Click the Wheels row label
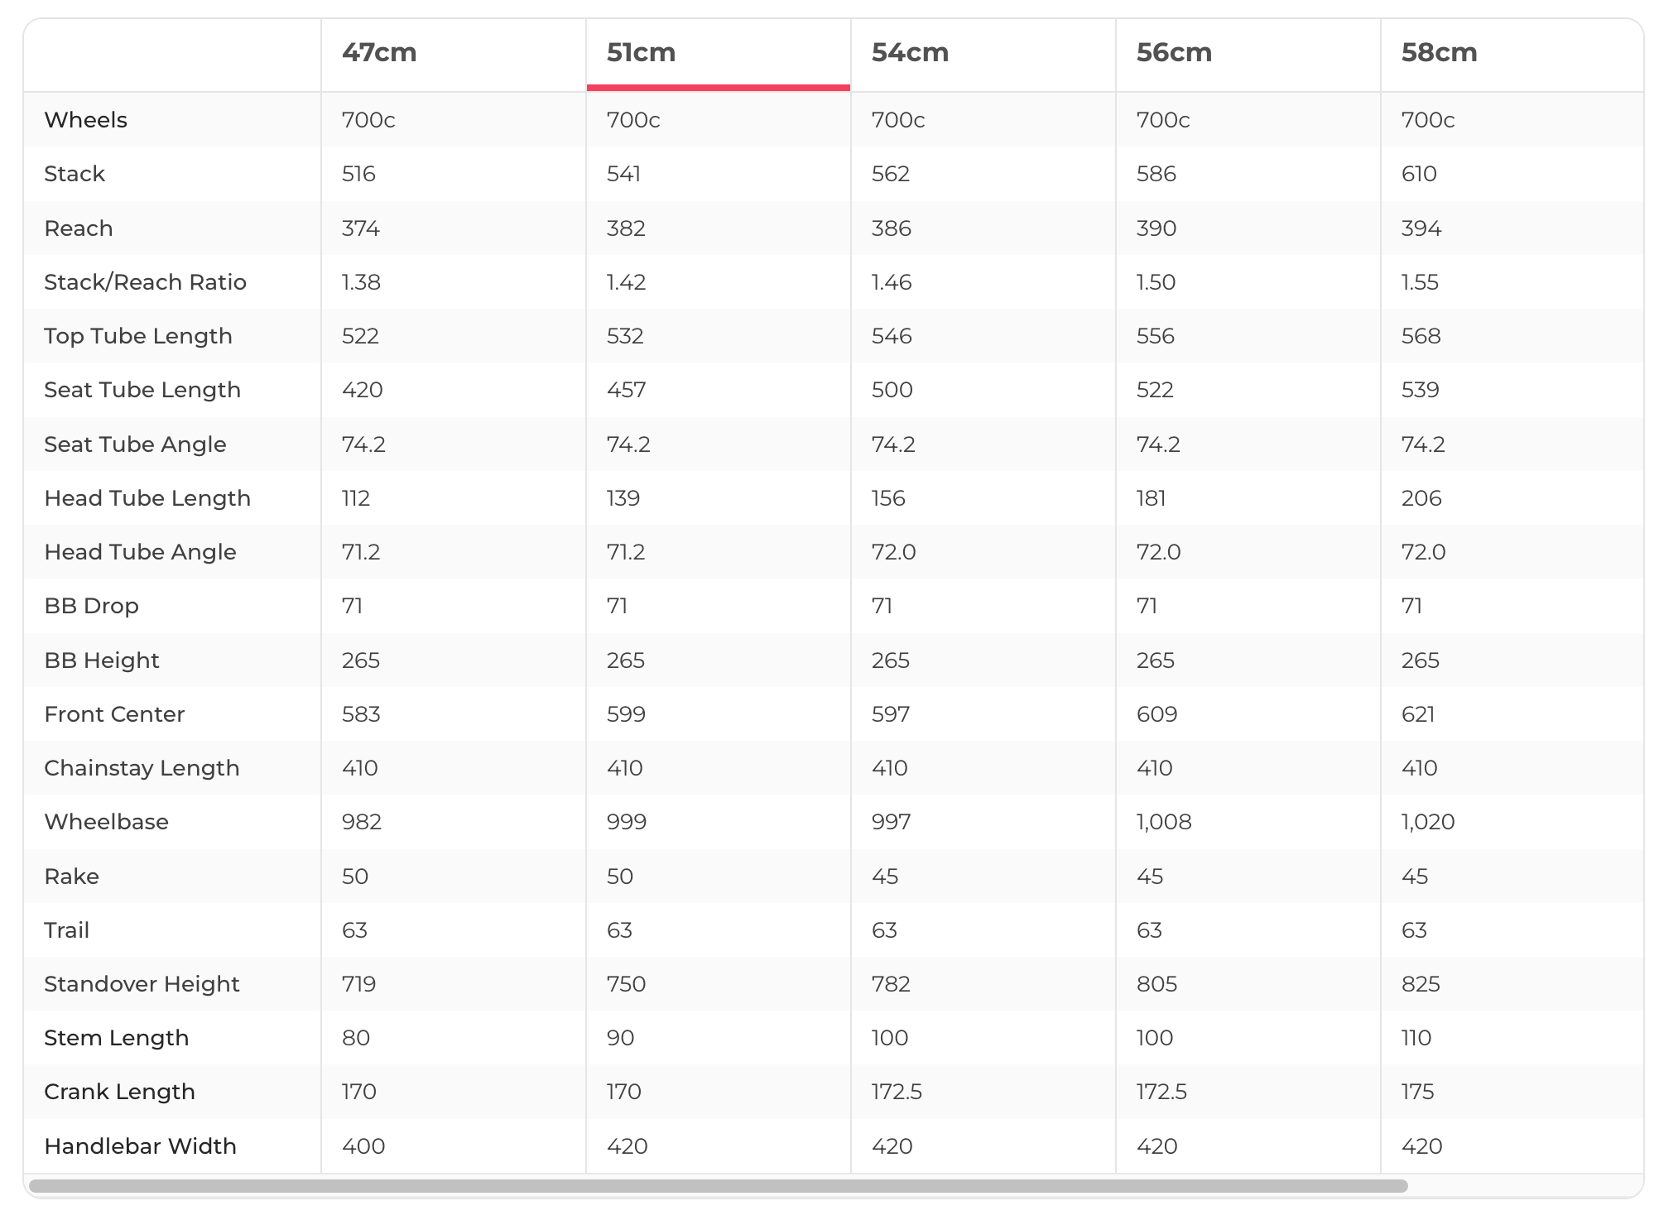This screenshot has width=1659, height=1220. pos(85,120)
